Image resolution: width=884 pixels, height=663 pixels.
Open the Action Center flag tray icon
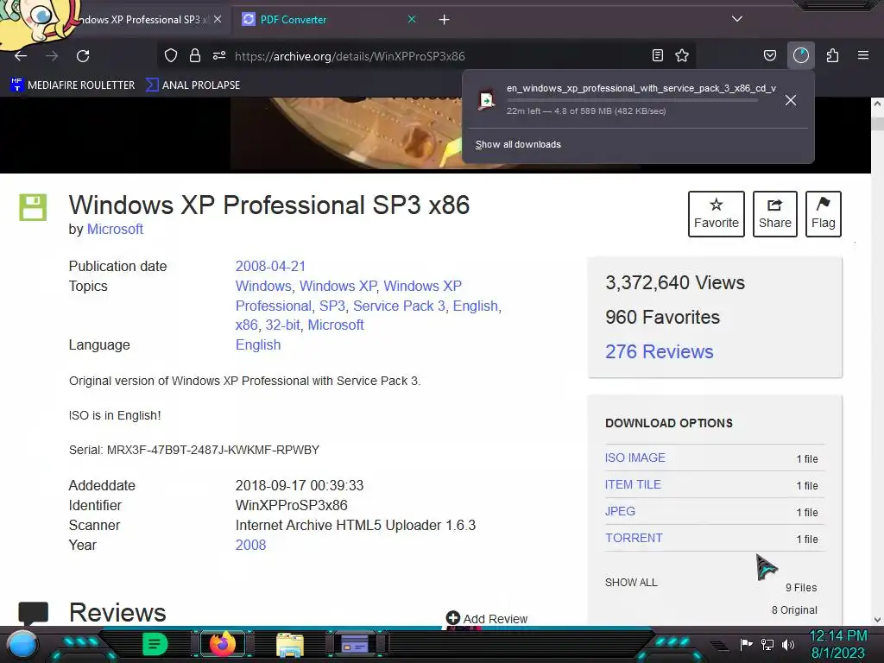pyautogui.click(x=746, y=644)
